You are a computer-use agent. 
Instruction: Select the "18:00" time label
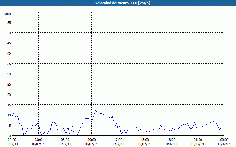click(x=171, y=140)
